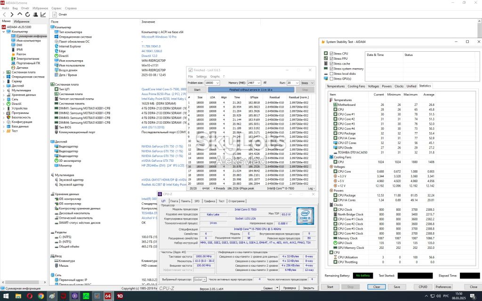Open the Отчёт report toolbar button
Viewport: 482px width, 301px height.
pos(60,15)
